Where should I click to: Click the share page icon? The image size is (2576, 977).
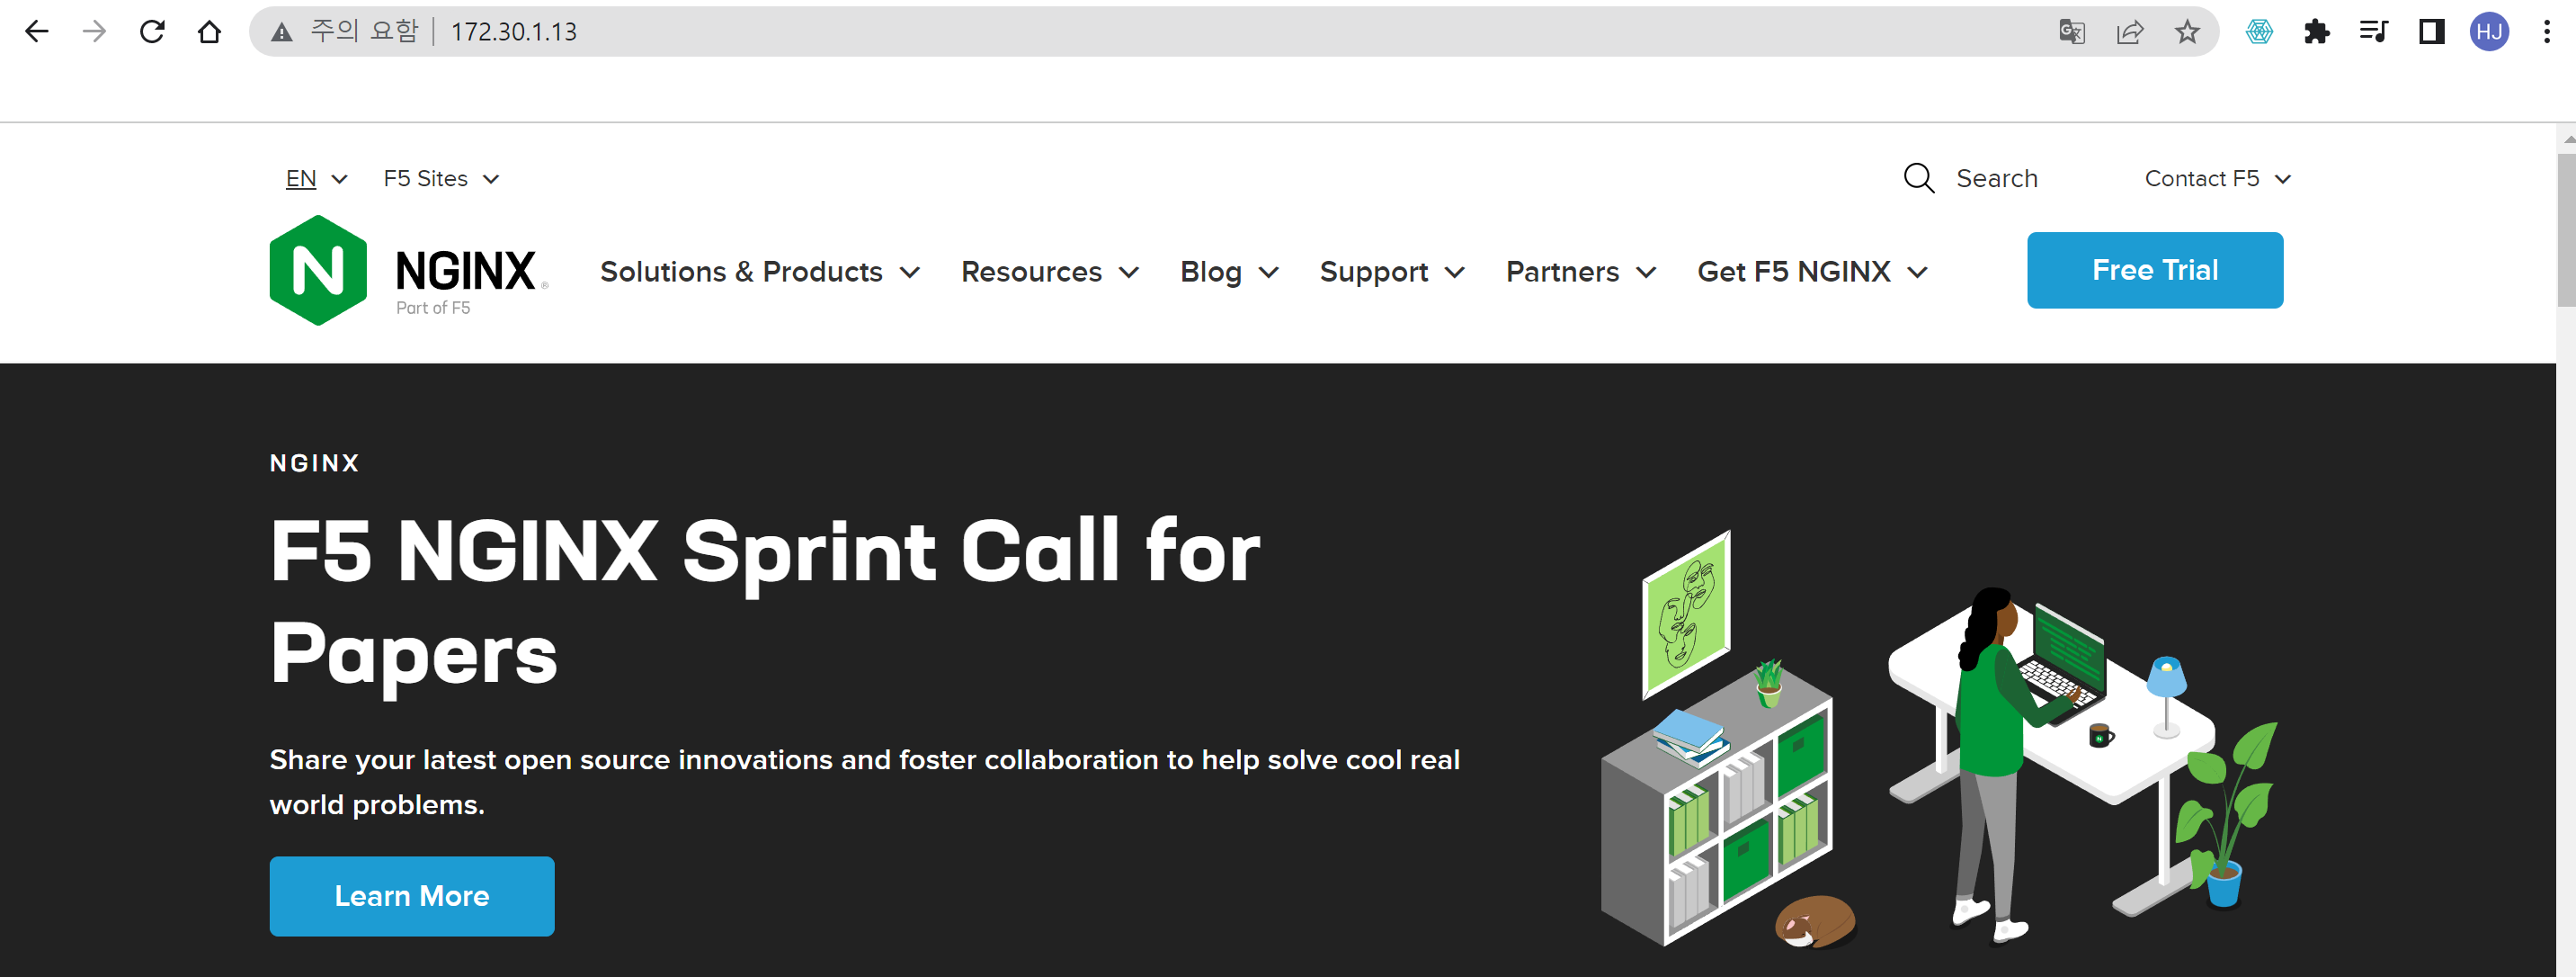click(x=2129, y=32)
